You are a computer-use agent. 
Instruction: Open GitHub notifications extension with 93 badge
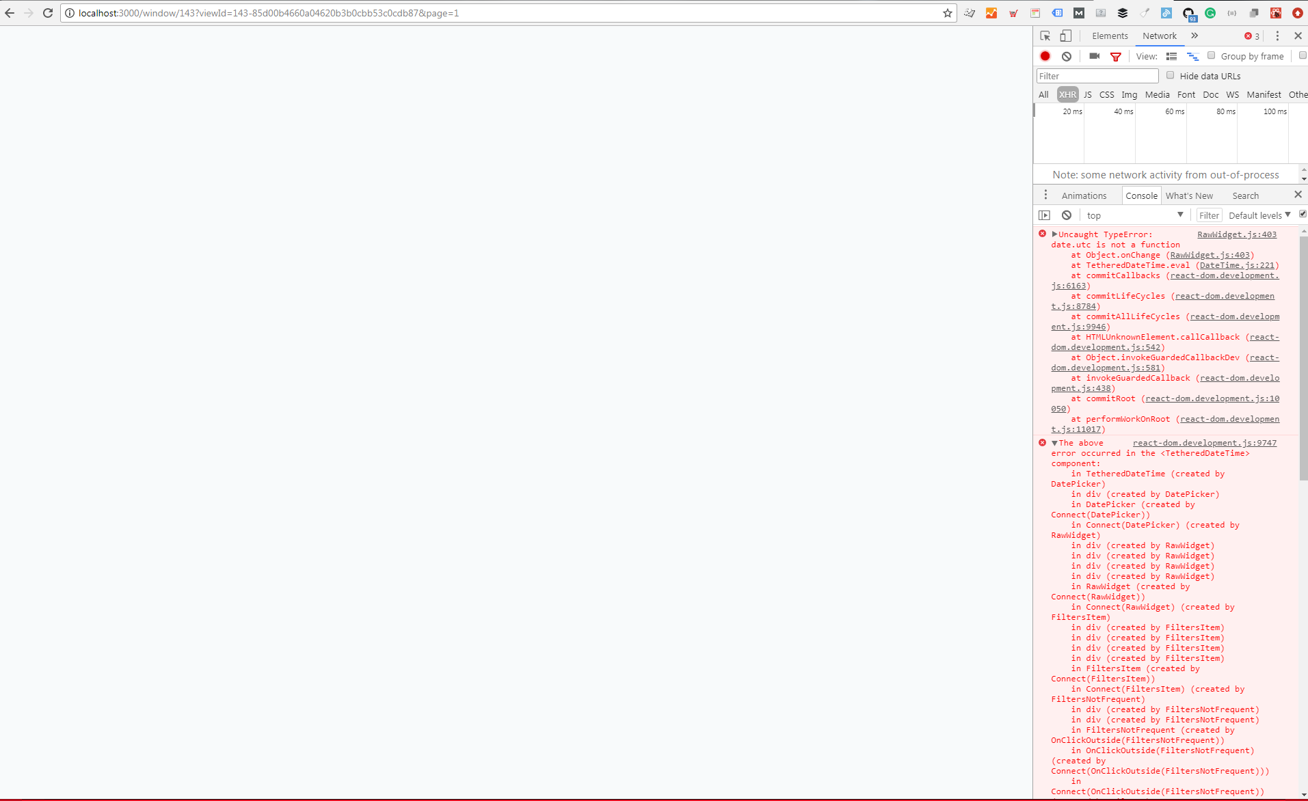pos(1189,14)
